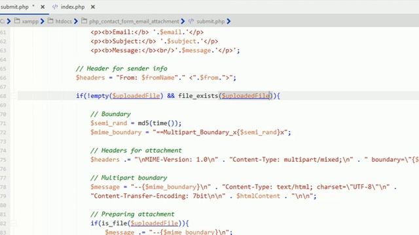
Task: Close the index.php tab
Action: [x=93, y=7]
